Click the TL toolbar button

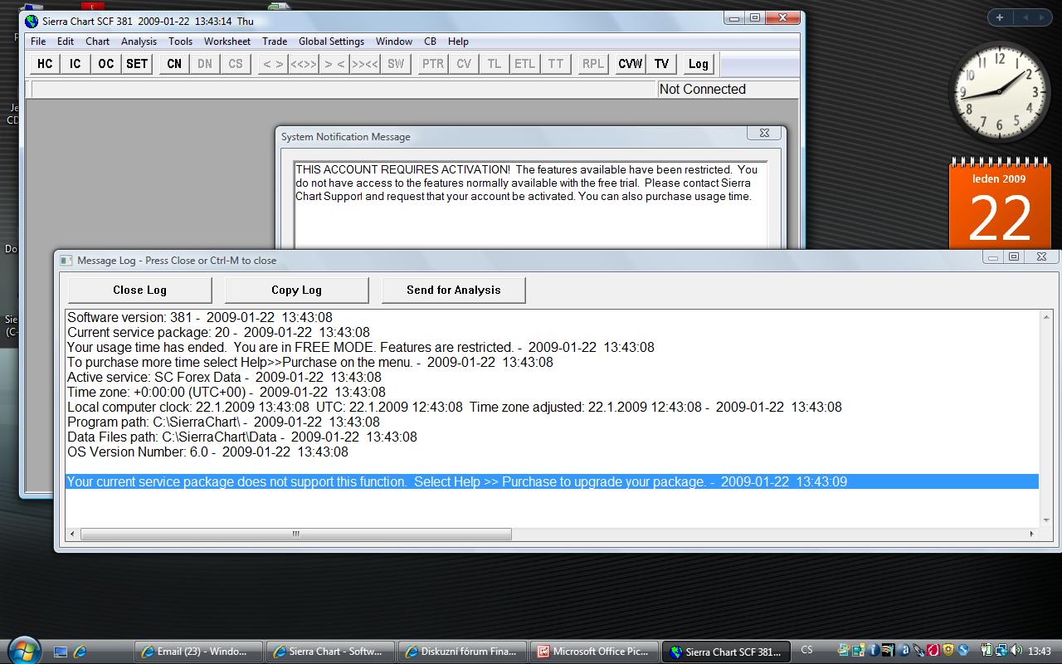coord(494,64)
